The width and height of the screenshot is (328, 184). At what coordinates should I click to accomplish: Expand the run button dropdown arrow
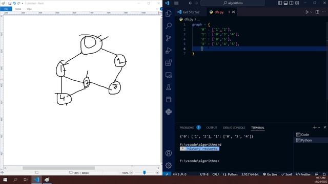click(x=311, y=12)
